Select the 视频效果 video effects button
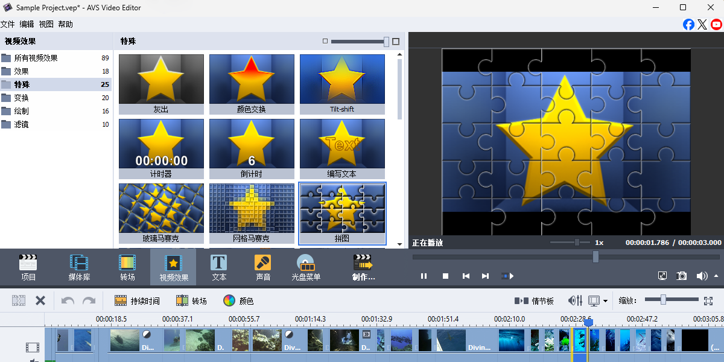The width and height of the screenshot is (724, 362). pyautogui.click(x=174, y=268)
